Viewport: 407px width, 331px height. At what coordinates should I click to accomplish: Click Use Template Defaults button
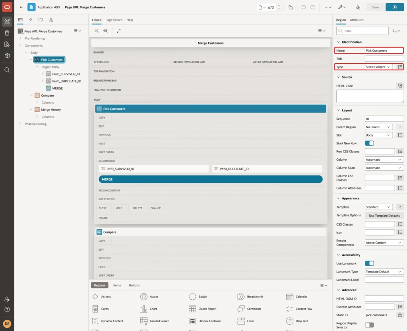(x=384, y=216)
